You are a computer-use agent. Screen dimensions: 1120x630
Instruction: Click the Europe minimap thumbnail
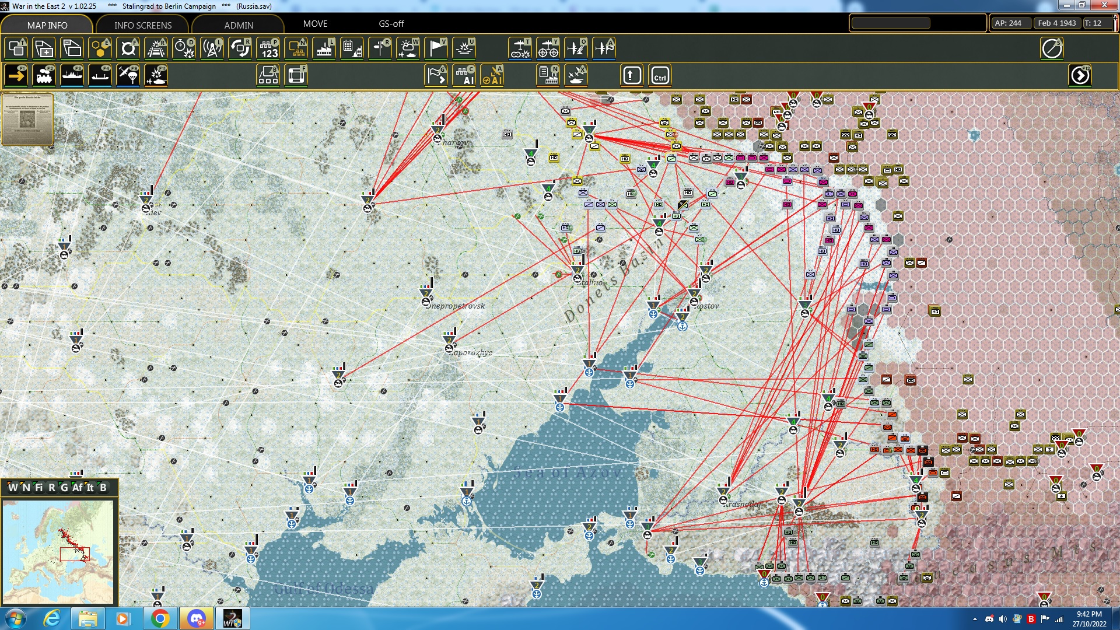(58, 551)
